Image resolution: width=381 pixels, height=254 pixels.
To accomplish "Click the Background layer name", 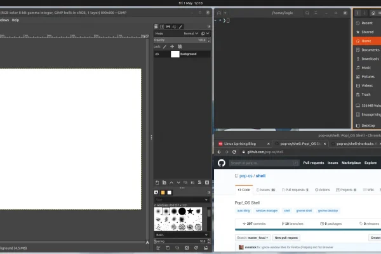I will point(189,54).
